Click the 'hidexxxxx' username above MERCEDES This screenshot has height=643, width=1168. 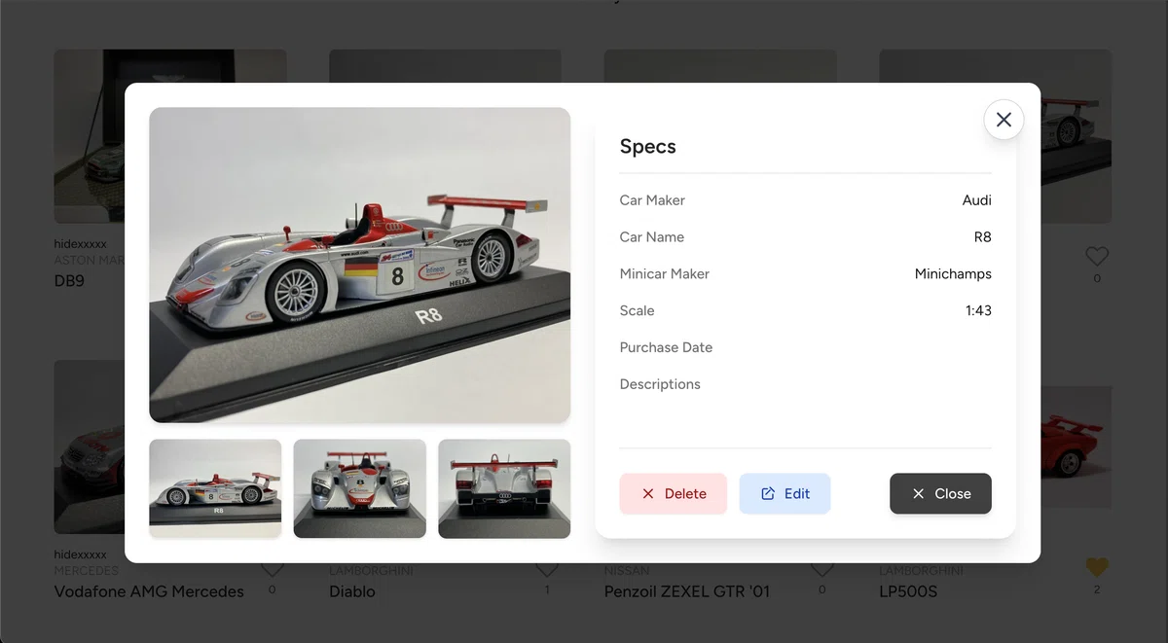click(81, 554)
